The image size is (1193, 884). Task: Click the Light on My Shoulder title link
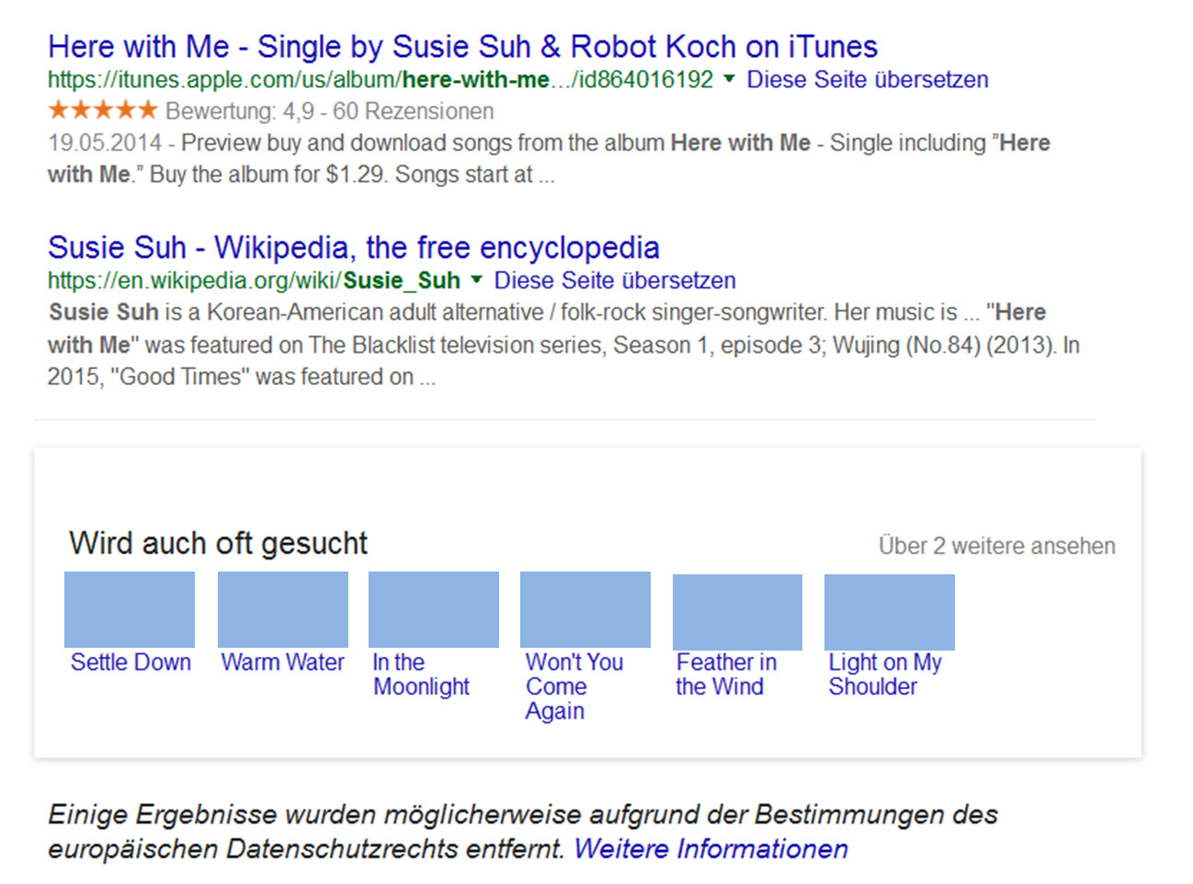click(x=873, y=674)
